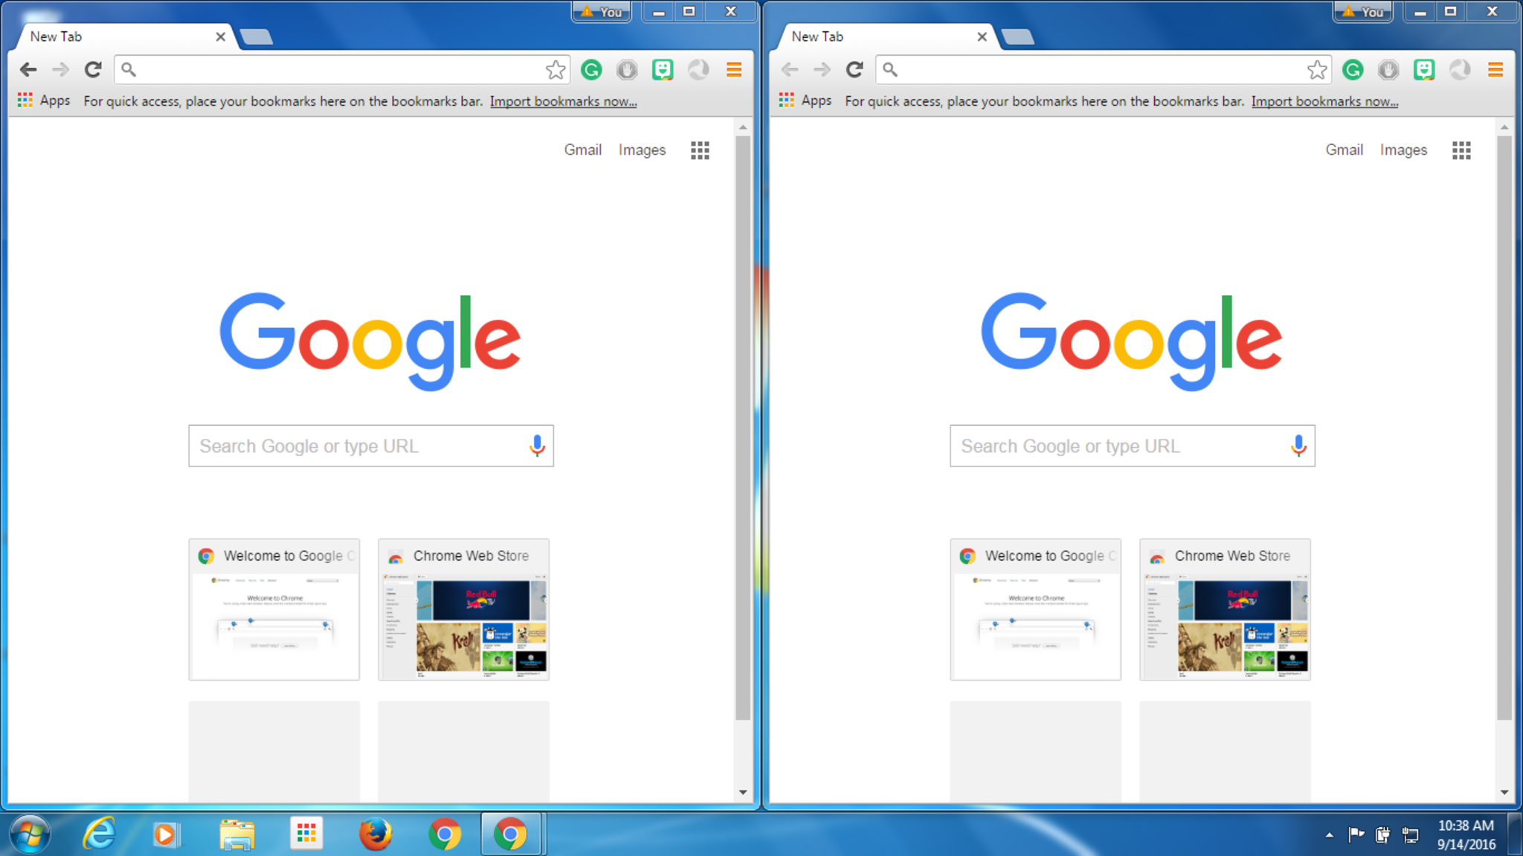Click green chat extension icon in right window
The height and width of the screenshot is (856, 1523).
pos(1423,70)
